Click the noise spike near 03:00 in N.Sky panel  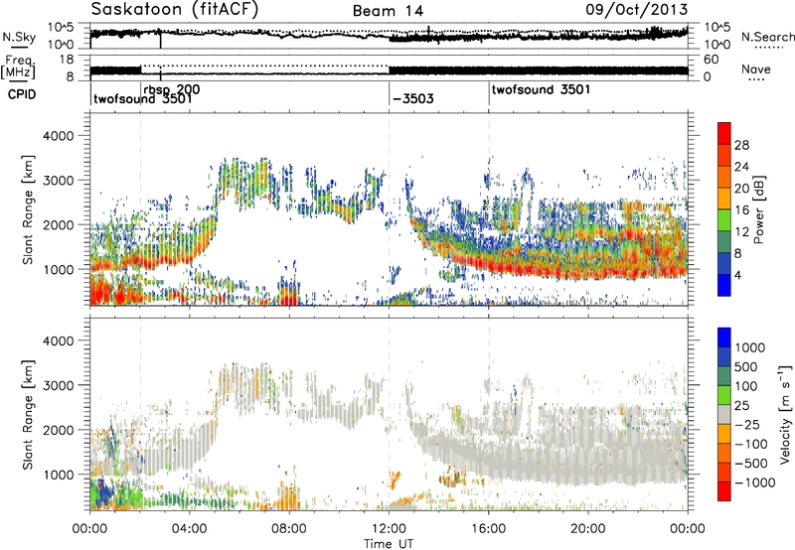[161, 39]
